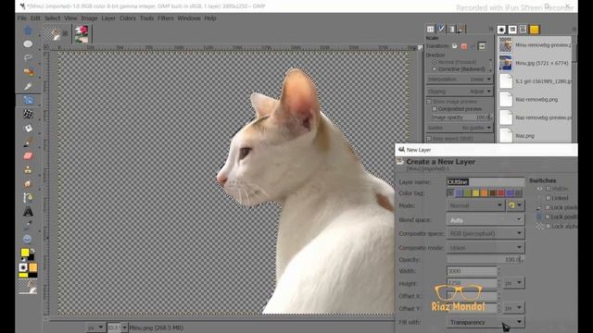Toggle the Lock position checkbox
The width and height of the screenshot is (593, 333).
548,216
